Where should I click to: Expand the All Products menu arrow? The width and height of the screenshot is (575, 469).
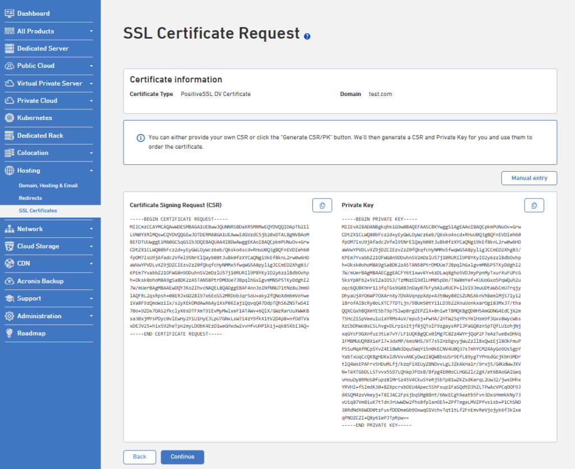point(92,31)
